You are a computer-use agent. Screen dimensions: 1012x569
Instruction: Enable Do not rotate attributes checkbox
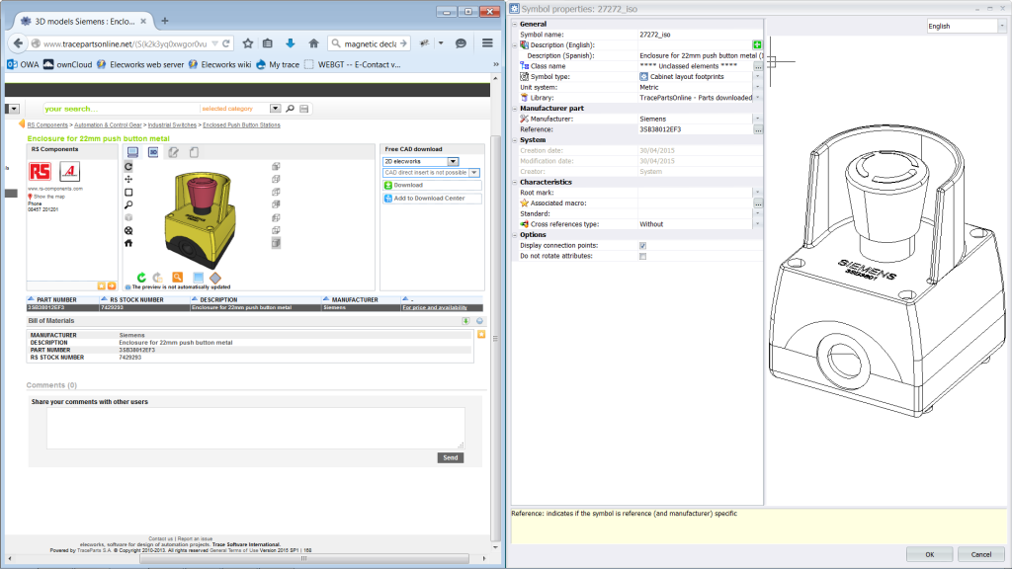642,256
